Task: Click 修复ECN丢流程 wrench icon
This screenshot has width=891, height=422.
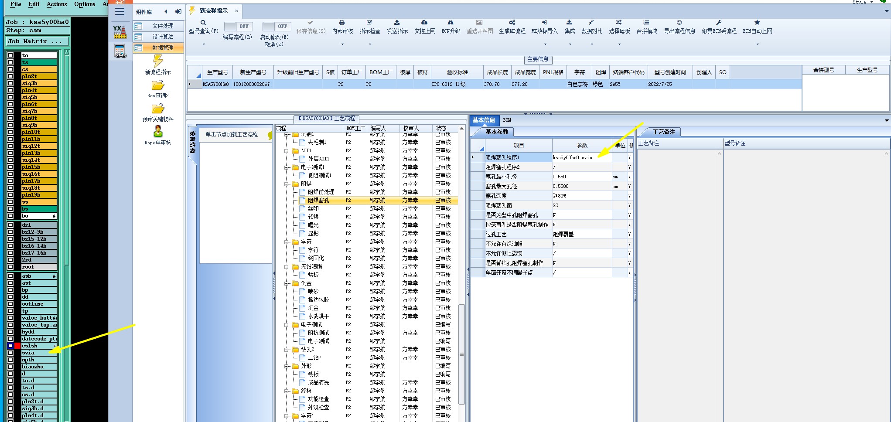Action: click(x=719, y=27)
